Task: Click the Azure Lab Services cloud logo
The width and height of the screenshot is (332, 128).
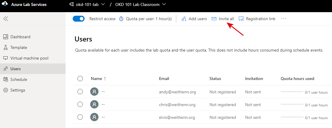Action: (x=5, y=4)
